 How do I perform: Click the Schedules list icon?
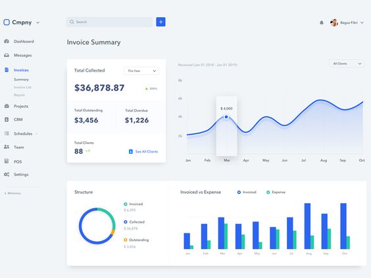point(7,133)
